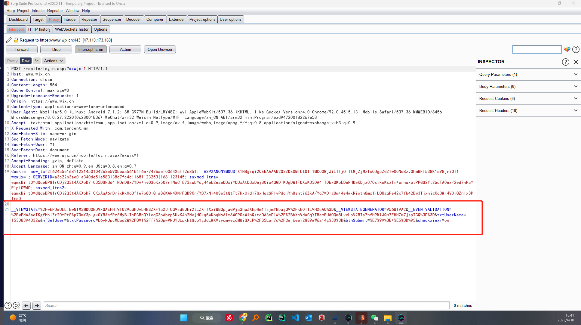The image size is (581, 325).
Task: Switch message view to Pretty
Action: pos(12,61)
